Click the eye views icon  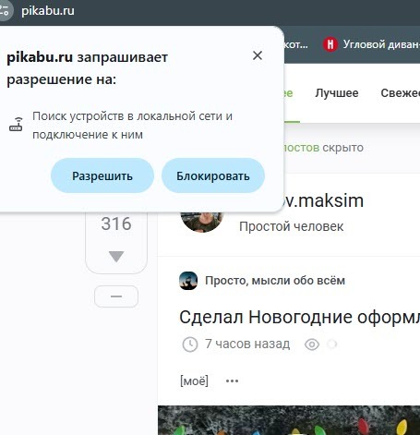312,344
